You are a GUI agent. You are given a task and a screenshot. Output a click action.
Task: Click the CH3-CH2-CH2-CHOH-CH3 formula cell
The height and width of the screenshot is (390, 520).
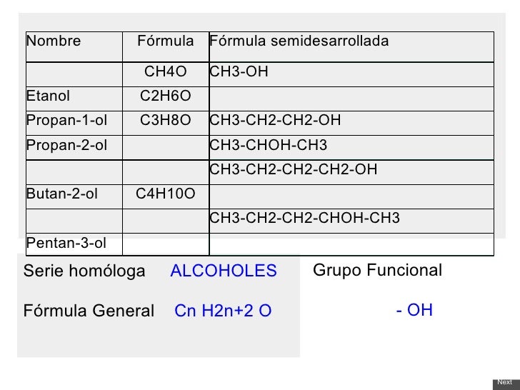coord(351,221)
